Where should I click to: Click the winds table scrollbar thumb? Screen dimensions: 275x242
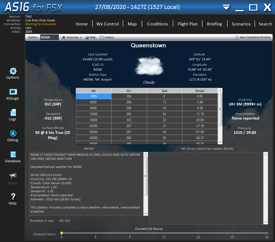click(220, 109)
